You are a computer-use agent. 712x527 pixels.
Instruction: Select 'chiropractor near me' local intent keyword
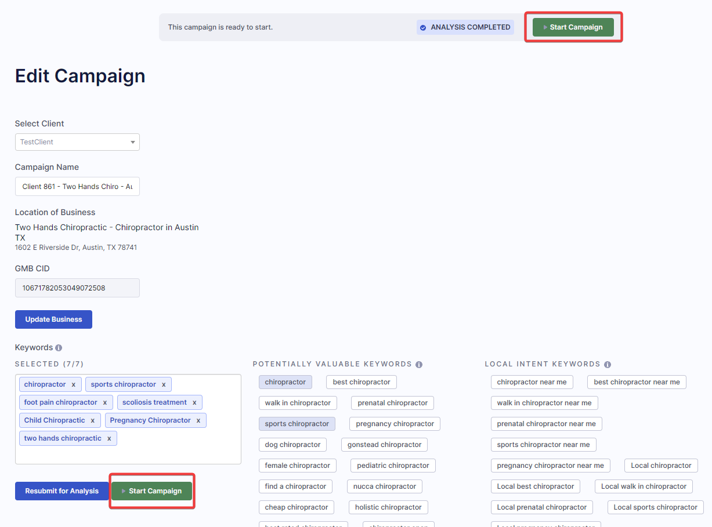(532, 382)
